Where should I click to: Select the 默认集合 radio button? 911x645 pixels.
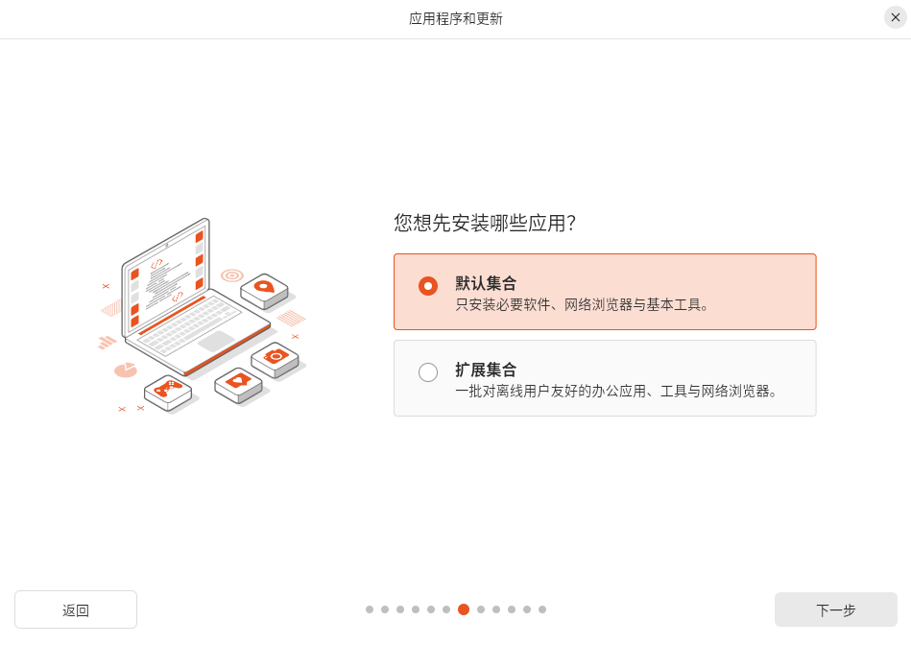click(x=428, y=286)
